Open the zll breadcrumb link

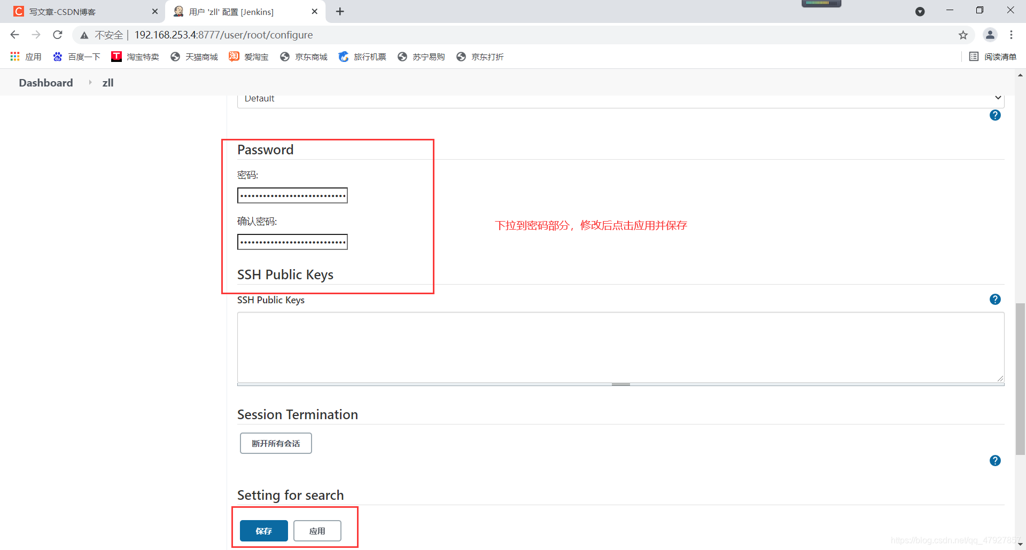click(x=108, y=83)
